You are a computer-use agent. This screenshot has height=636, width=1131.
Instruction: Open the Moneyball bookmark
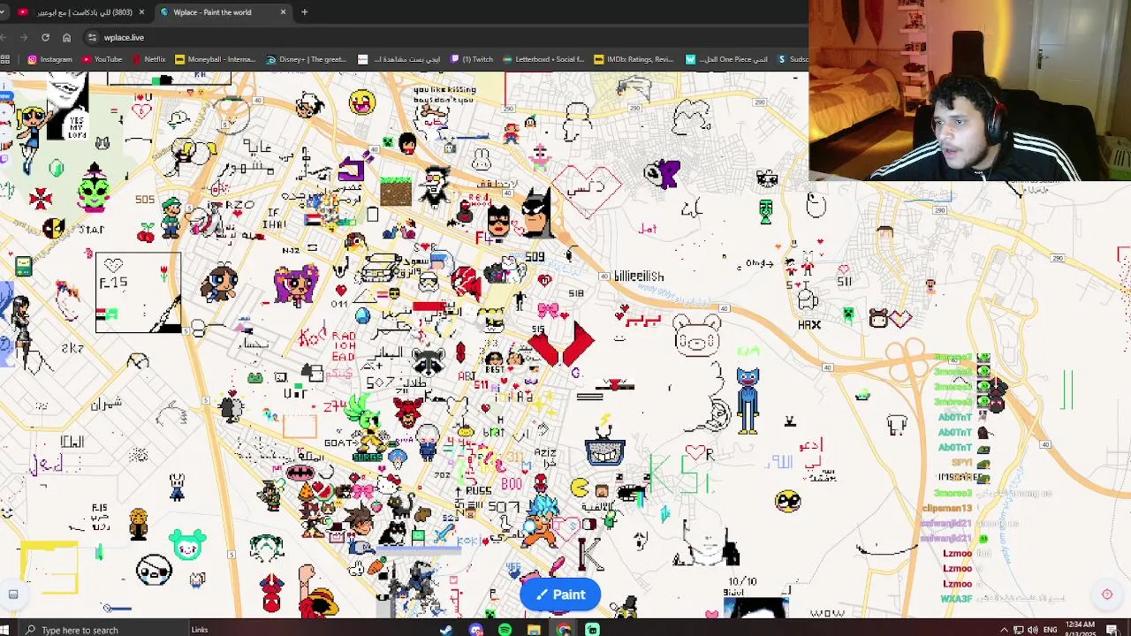(216, 59)
